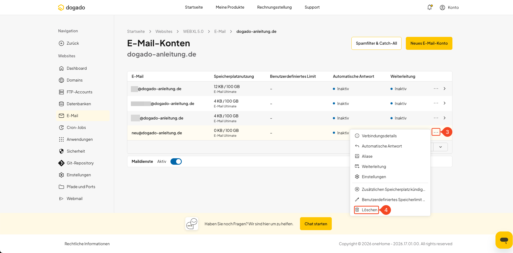Open the Konto account menu

coord(449,8)
